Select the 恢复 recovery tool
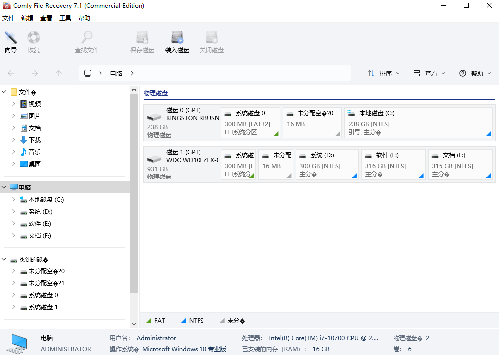 point(33,41)
